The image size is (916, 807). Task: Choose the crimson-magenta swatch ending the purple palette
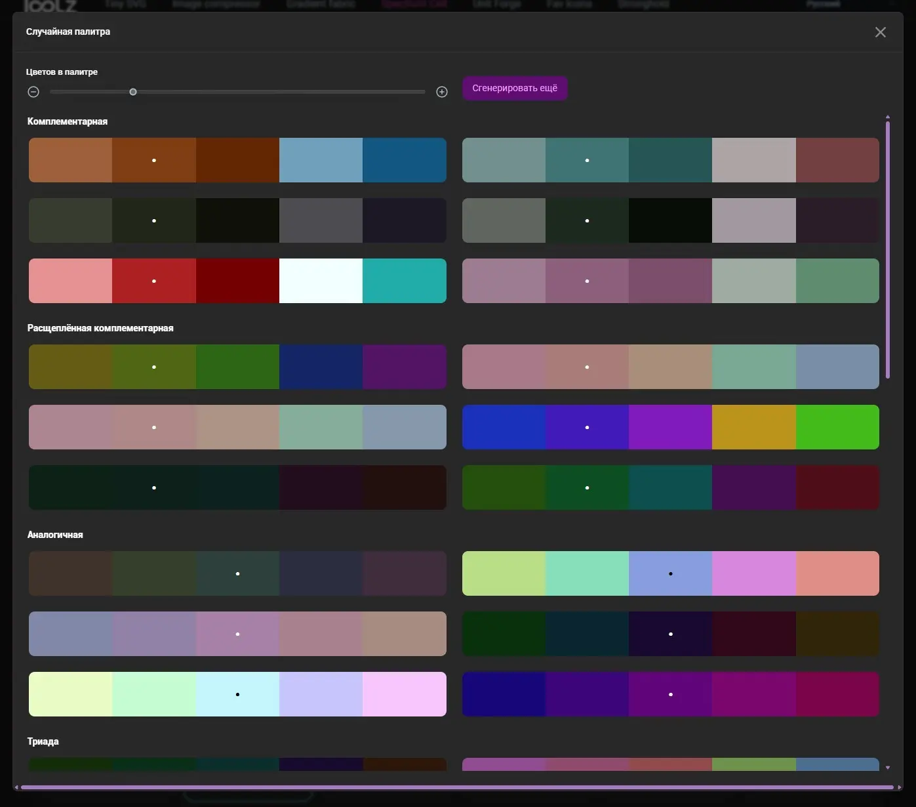(837, 694)
